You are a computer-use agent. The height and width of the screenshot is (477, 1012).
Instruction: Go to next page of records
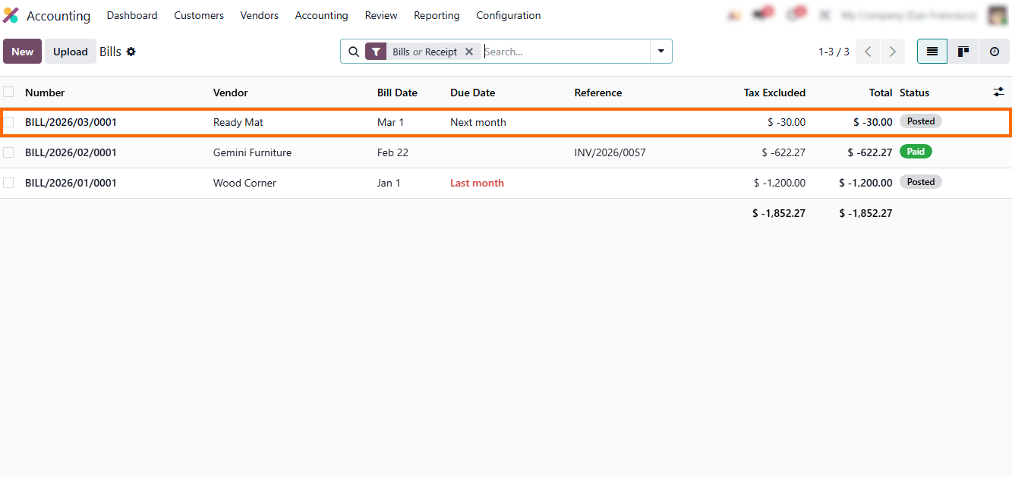click(892, 52)
